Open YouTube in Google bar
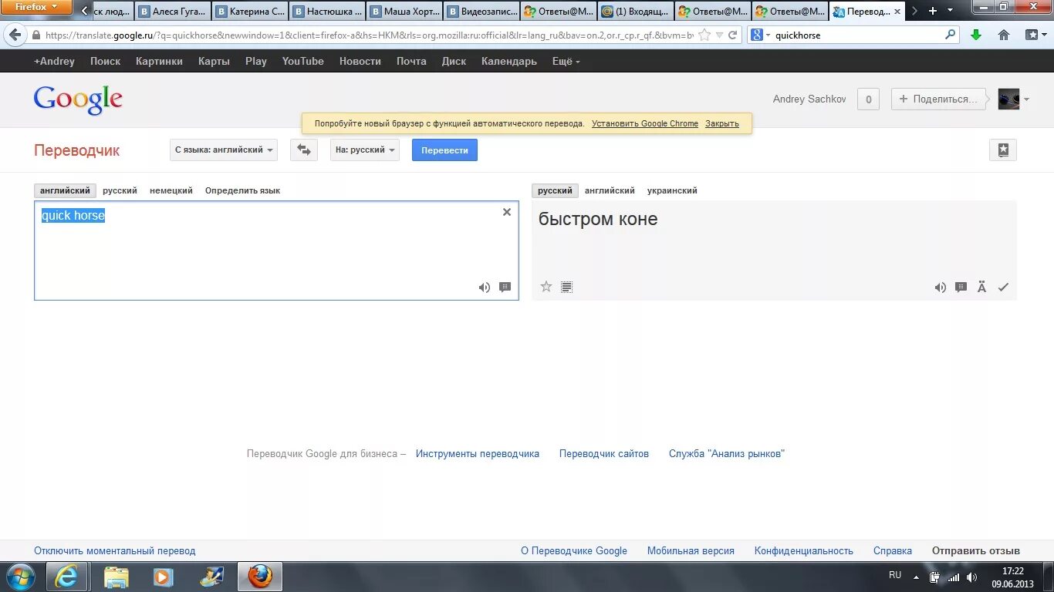Viewport: 1054px width, 592px height. pos(302,61)
